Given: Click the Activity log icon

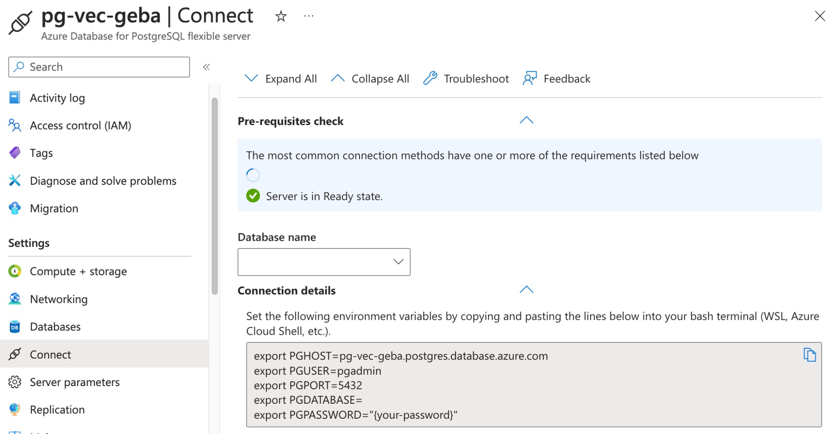Looking at the screenshot, I should pyautogui.click(x=15, y=98).
